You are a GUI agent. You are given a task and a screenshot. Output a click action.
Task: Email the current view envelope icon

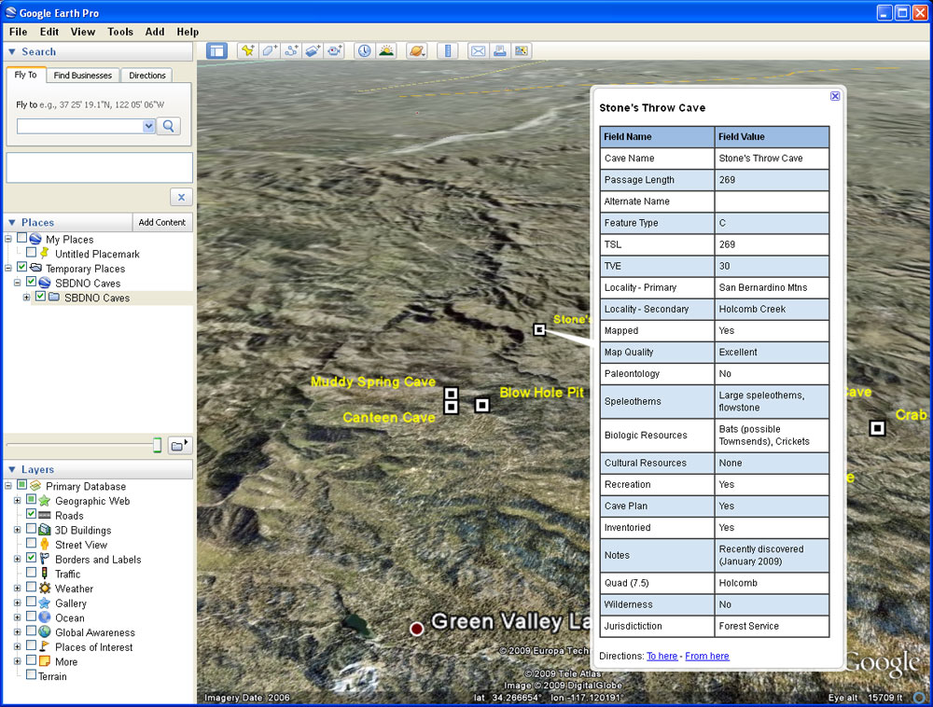pos(478,51)
